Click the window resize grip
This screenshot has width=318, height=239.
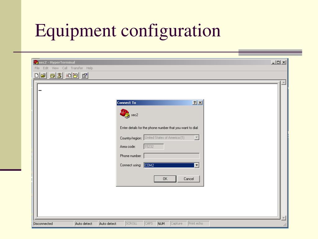click(x=285, y=224)
